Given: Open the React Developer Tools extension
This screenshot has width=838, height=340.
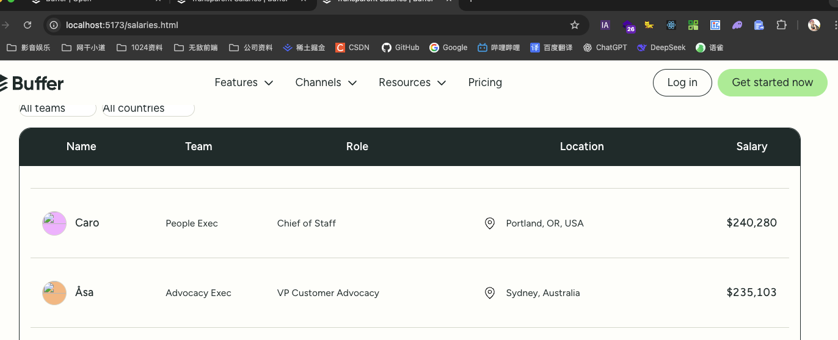Looking at the screenshot, I should pos(671,25).
